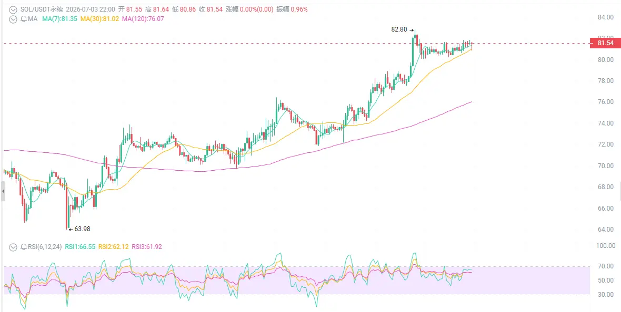
Task: Select the RSI3:61.92 reading
Action: pos(147,247)
